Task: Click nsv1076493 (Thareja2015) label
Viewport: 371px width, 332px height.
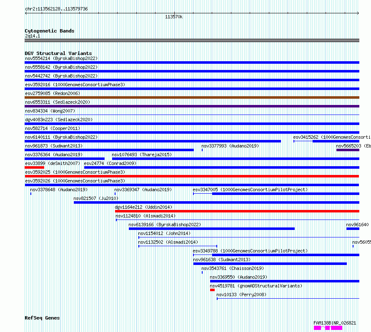Action: 142,155
